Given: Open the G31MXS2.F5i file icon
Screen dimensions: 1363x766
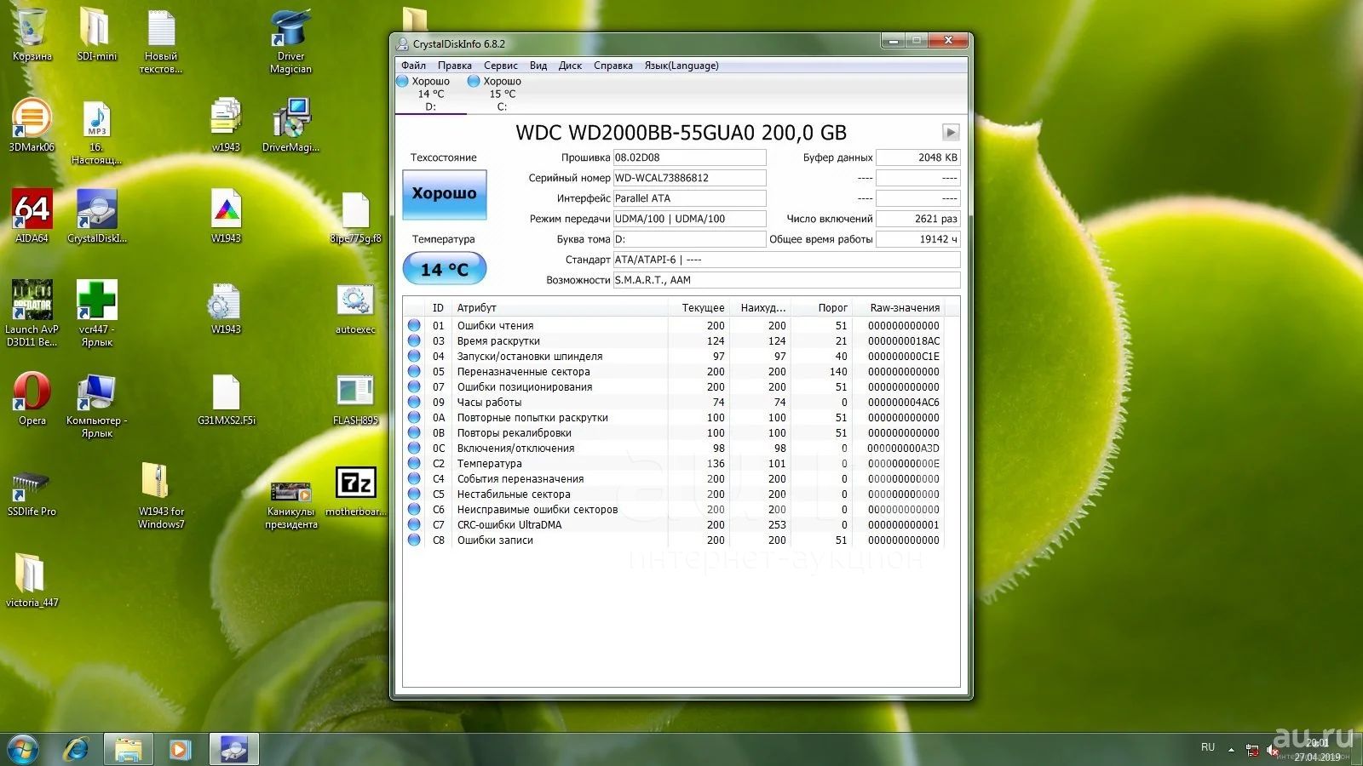Looking at the screenshot, I should (226, 398).
